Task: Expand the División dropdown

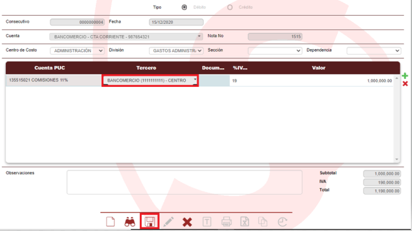Action: (x=176, y=51)
